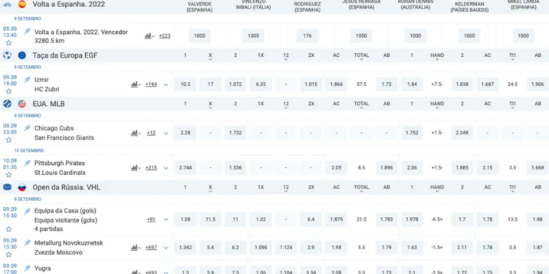The image size is (549, 274).
Task: Open the EUA. MLB league
Action: pyautogui.click(x=49, y=104)
